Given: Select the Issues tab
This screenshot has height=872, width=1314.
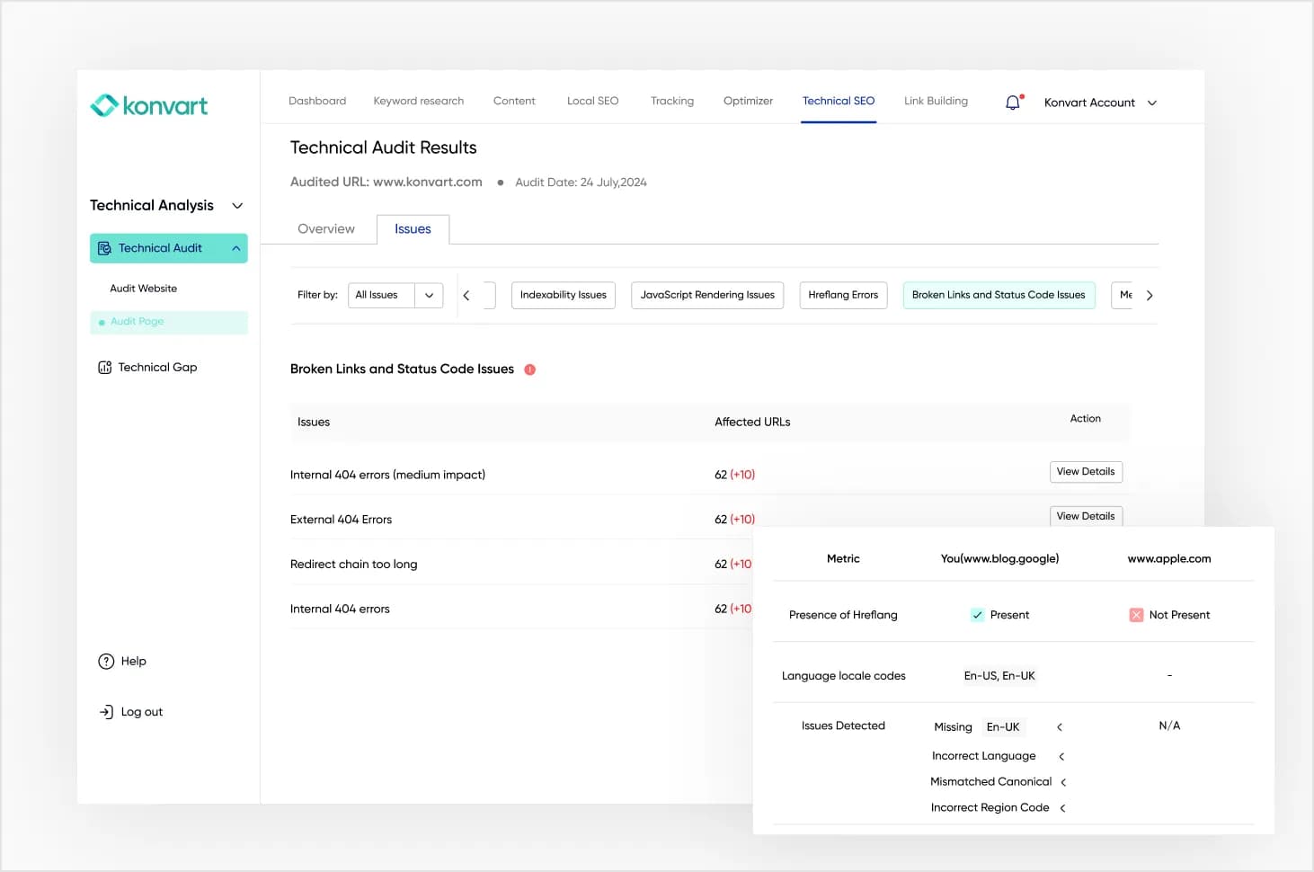Looking at the screenshot, I should 413,229.
